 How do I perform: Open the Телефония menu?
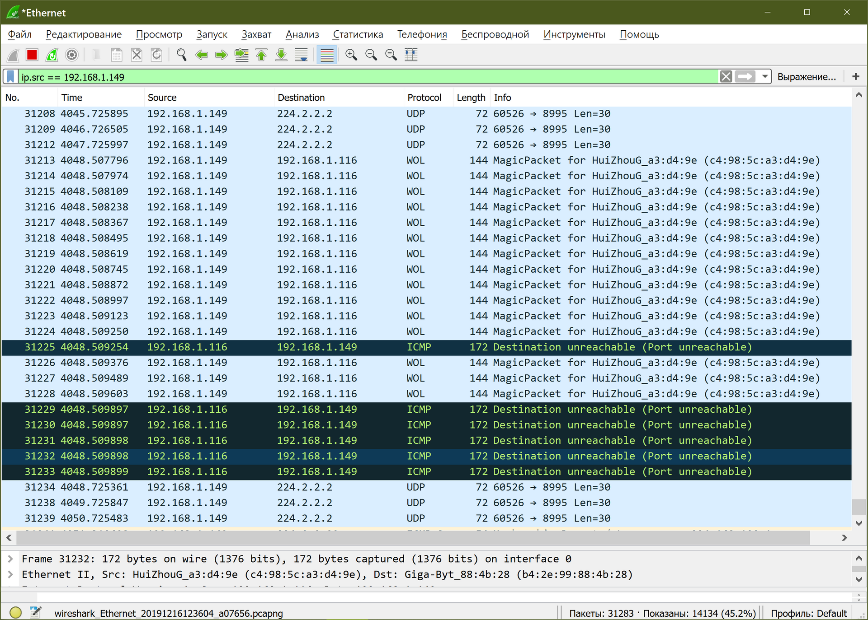422,34
